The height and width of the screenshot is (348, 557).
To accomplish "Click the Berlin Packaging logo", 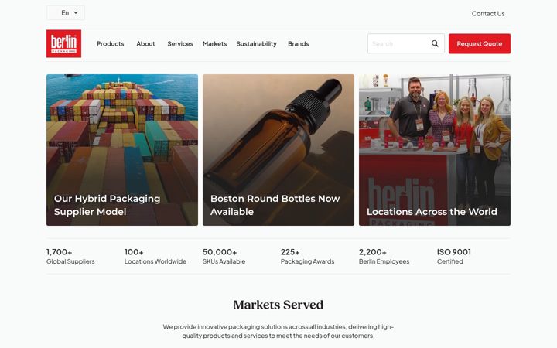I will (63, 43).
